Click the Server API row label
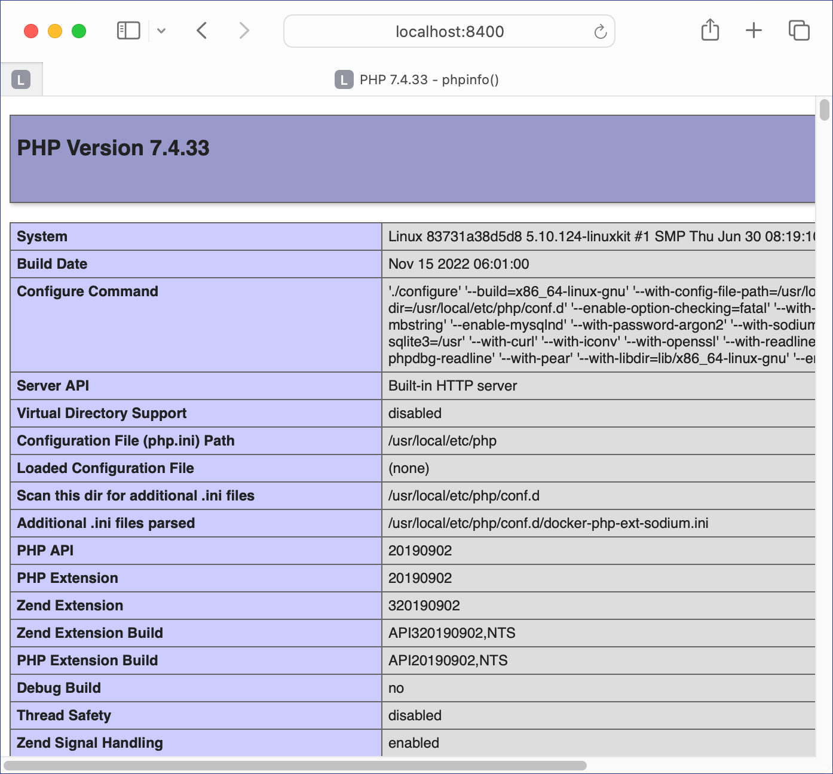 pyautogui.click(x=53, y=386)
